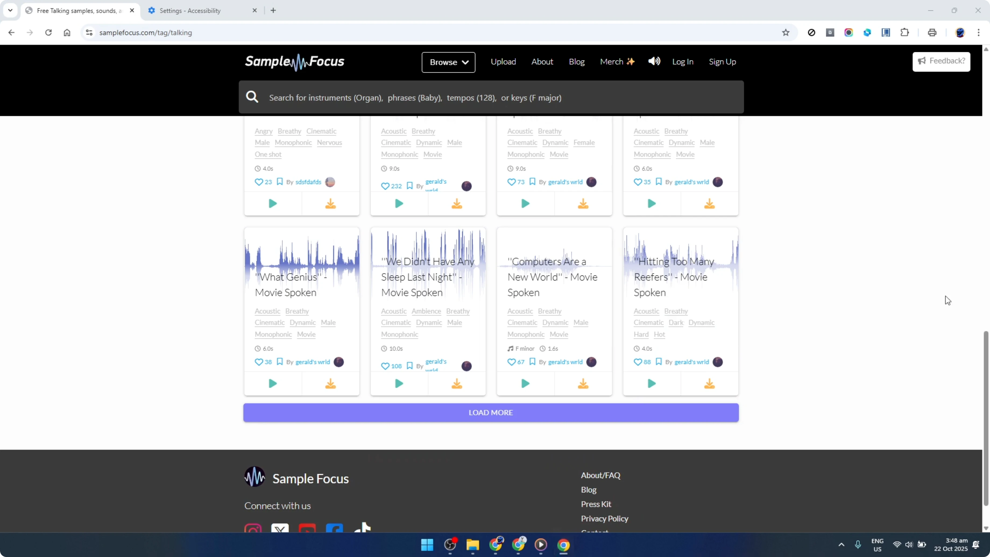Download the sample by sdsfdafds
Viewport: 990px width, 557px height.
pos(330,203)
